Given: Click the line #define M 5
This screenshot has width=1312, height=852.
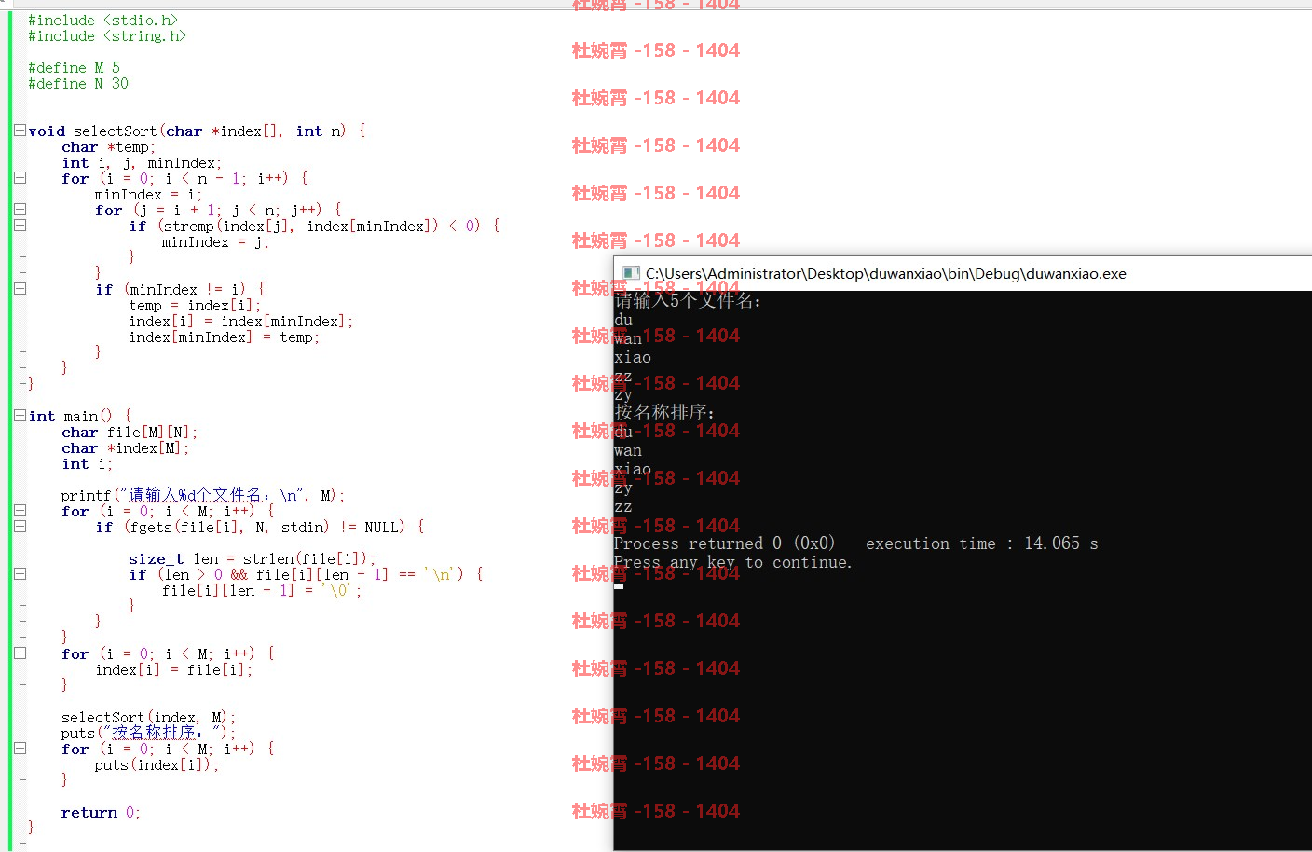Looking at the screenshot, I should pyautogui.click(x=74, y=67).
